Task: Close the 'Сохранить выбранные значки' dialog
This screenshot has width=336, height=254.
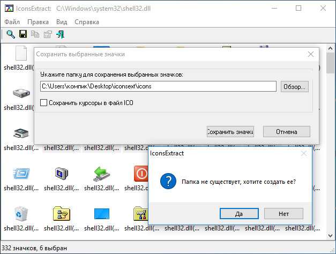Action: [x=311, y=54]
